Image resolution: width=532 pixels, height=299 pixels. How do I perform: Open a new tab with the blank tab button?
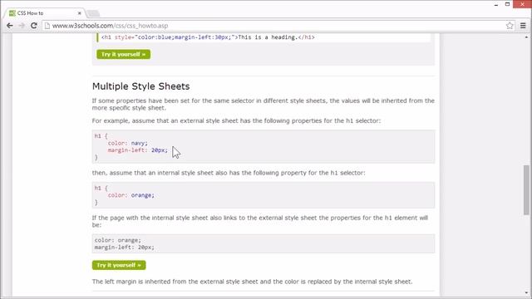(x=93, y=13)
